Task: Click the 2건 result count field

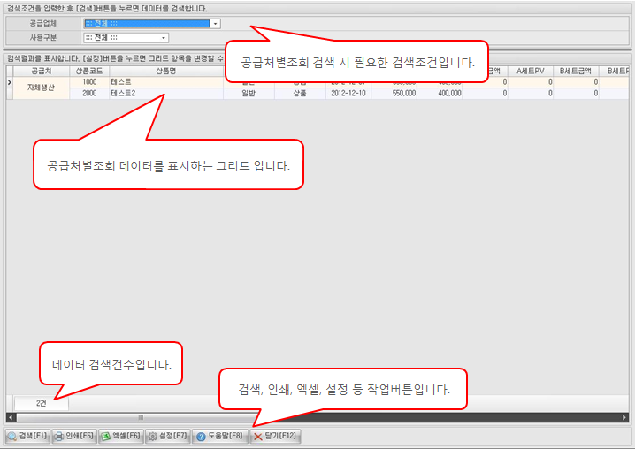Action: click(42, 403)
